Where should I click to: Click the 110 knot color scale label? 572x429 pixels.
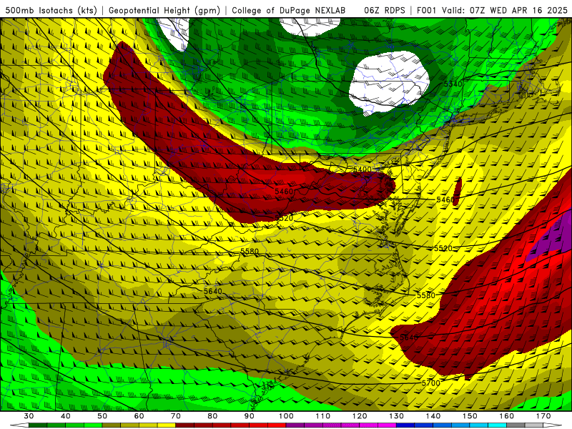tap(323, 416)
